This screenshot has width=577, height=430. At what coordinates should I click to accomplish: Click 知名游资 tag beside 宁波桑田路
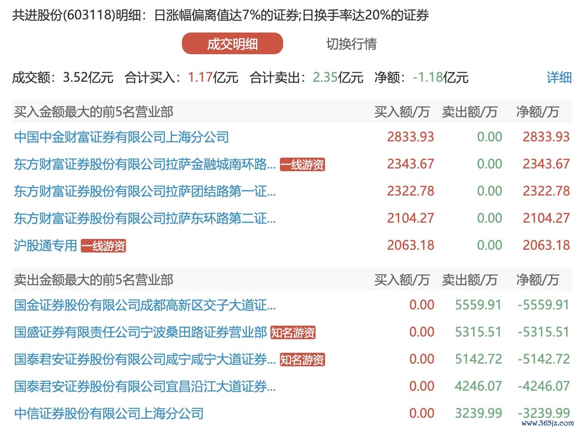[x=293, y=333]
